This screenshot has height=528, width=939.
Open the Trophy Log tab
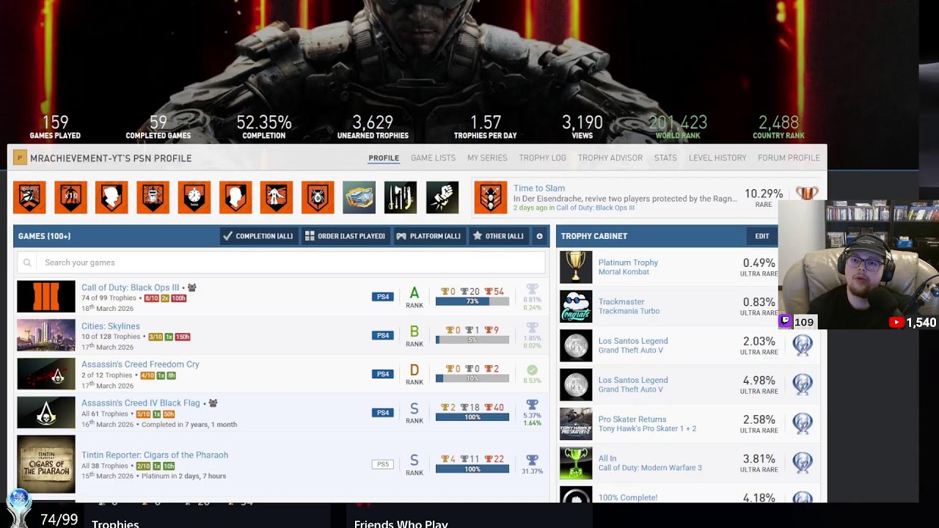[542, 158]
